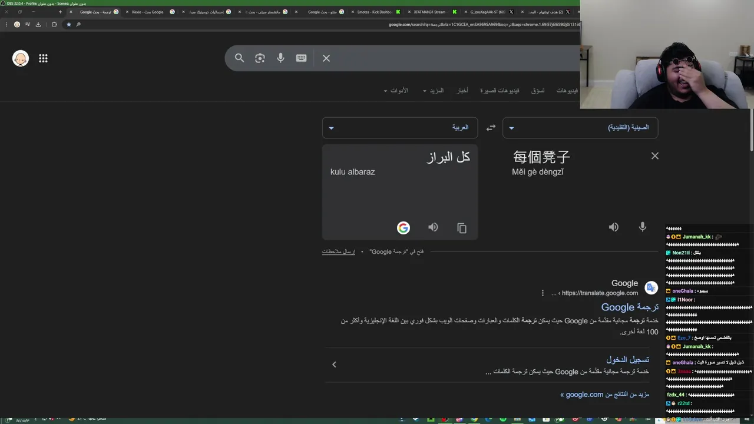The height and width of the screenshot is (424, 754).
Task: Click the streamer webcam overlay
Action: (667, 54)
